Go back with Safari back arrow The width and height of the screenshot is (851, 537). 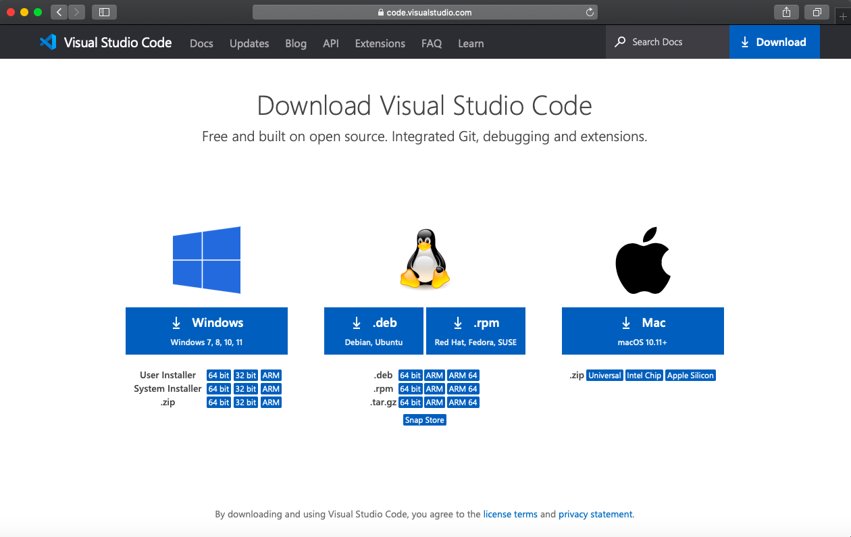click(59, 12)
